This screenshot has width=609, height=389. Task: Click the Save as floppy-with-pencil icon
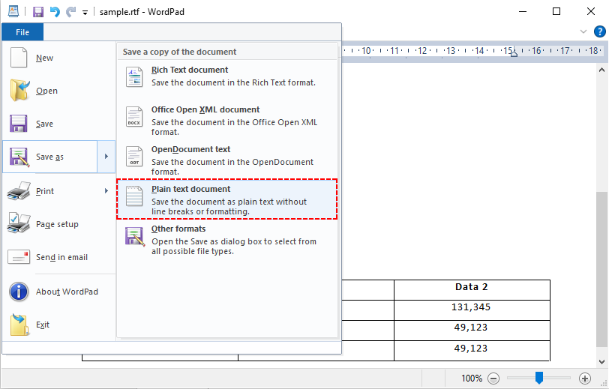tap(19, 157)
